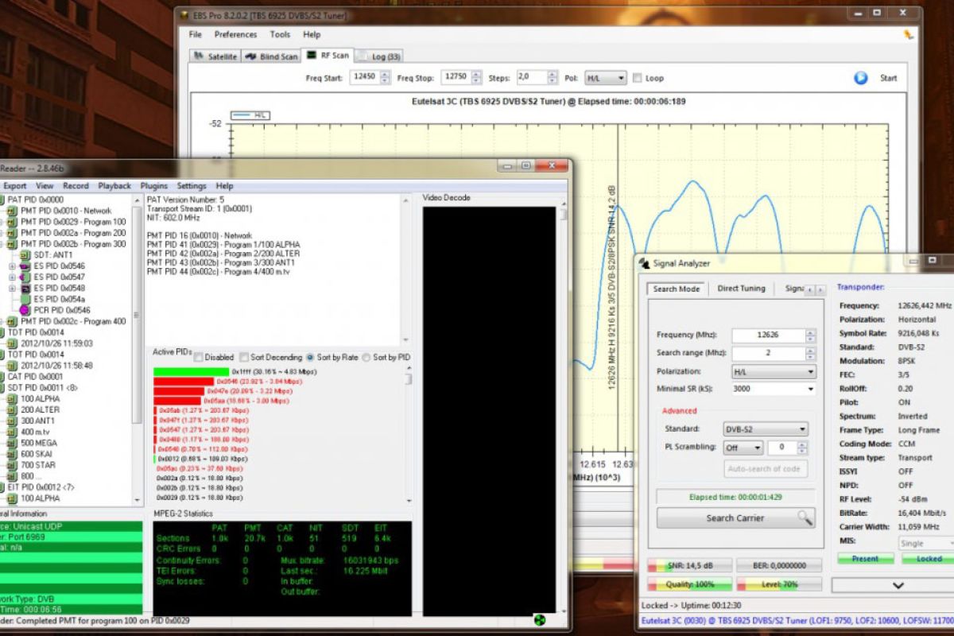The height and width of the screenshot is (636, 954).
Task: Enable the Loop checkbox
Action: tap(638, 78)
